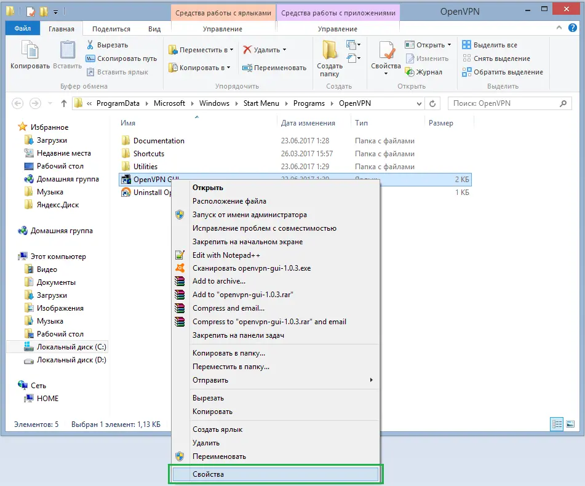Click Rename (Переименовать) in ribbon
The width and height of the screenshot is (585, 486).
(x=274, y=68)
